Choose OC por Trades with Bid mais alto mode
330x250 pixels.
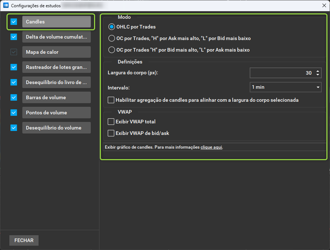pos(112,50)
